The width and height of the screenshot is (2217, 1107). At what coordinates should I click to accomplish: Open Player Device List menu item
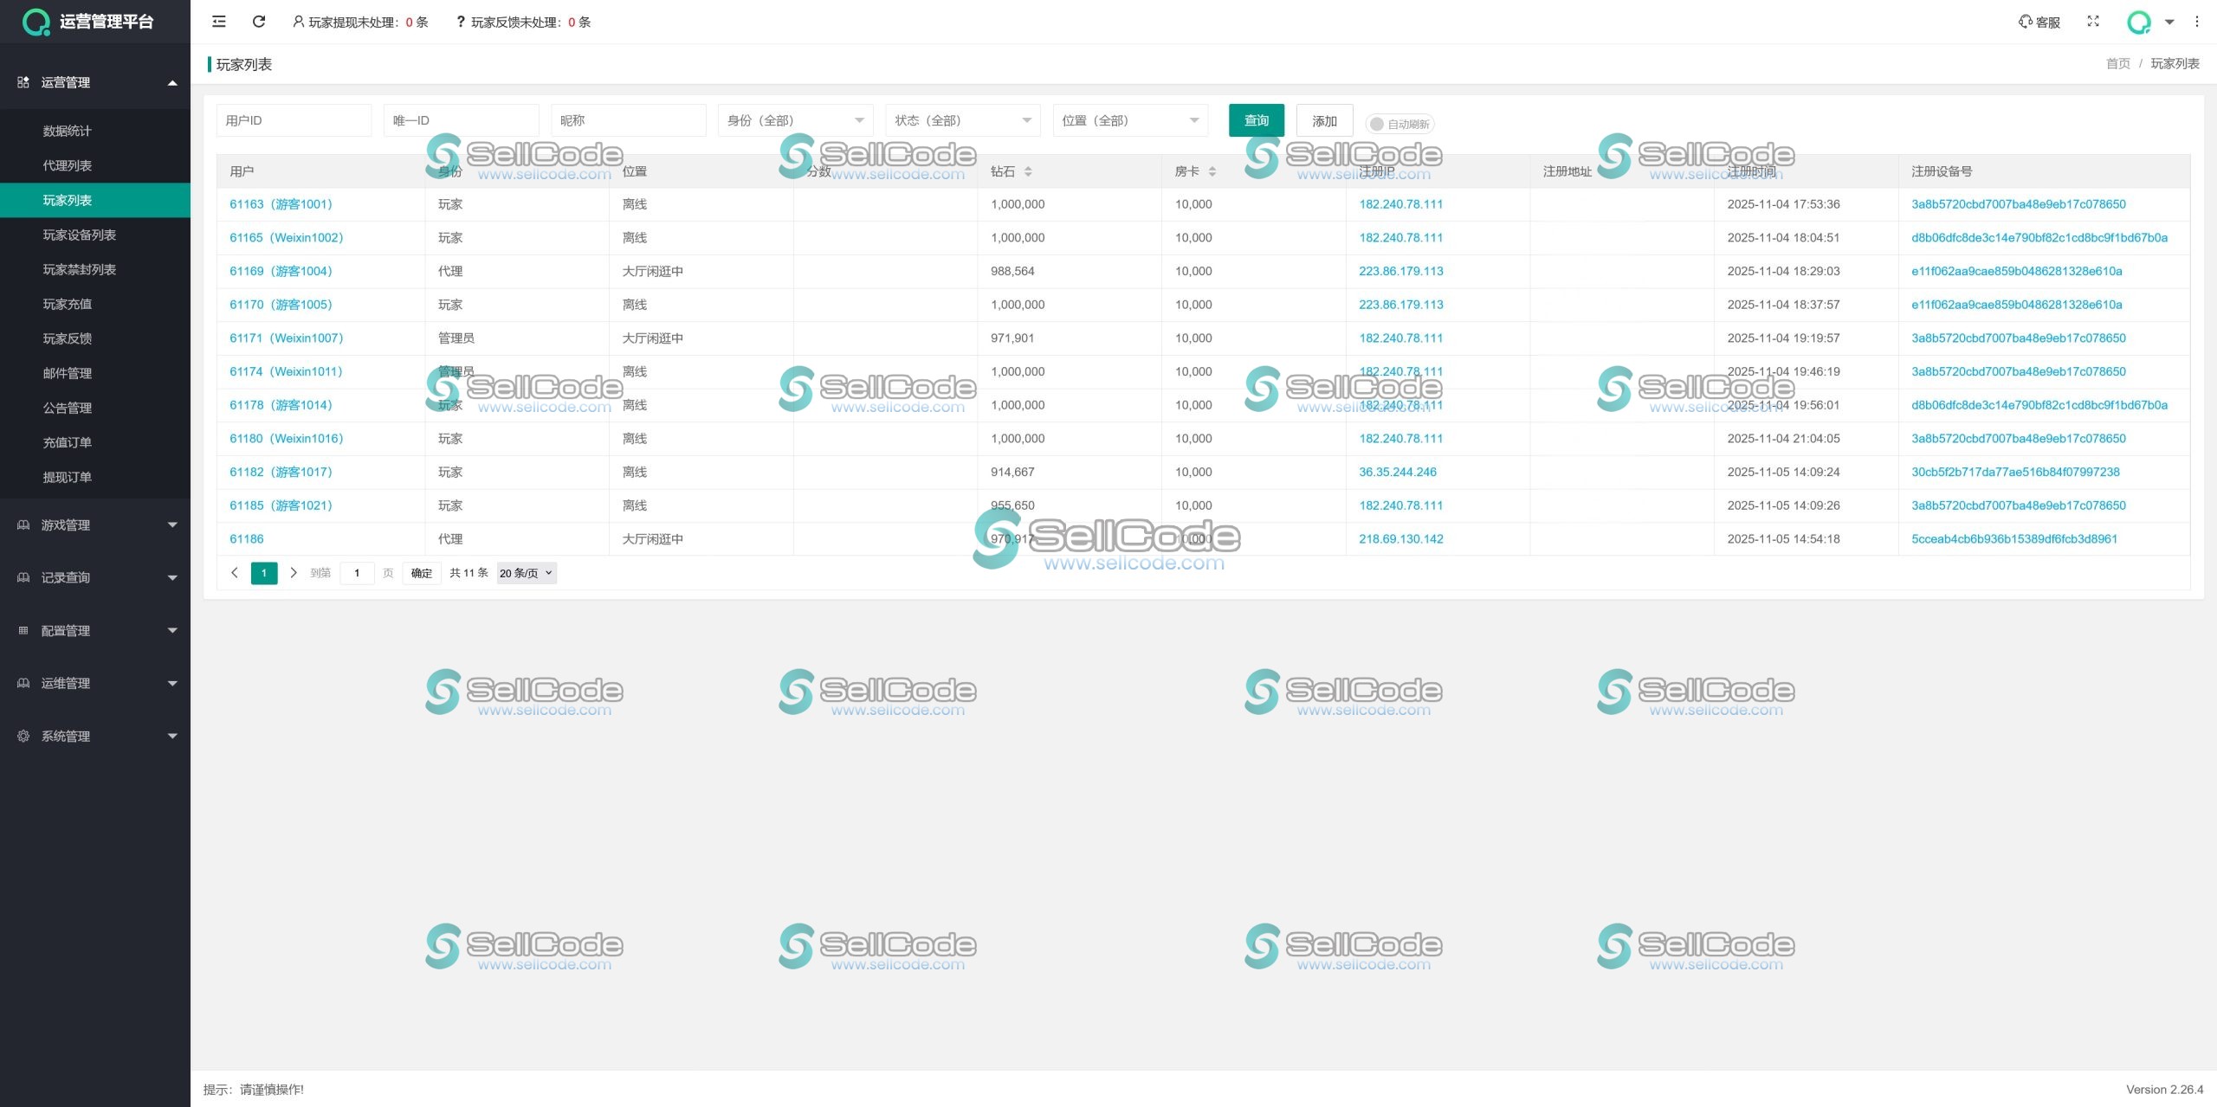80,235
